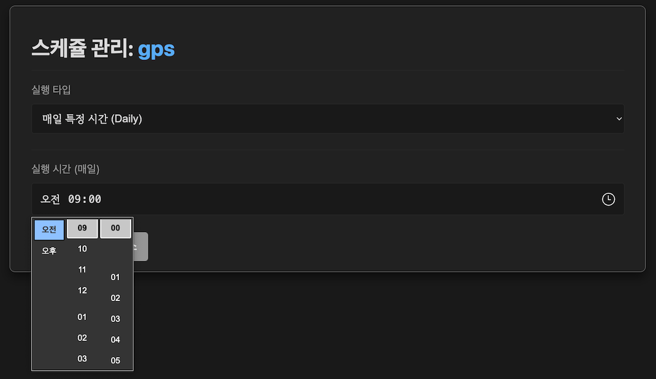
Task: Click minute 04 in the picker
Action: point(115,339)
